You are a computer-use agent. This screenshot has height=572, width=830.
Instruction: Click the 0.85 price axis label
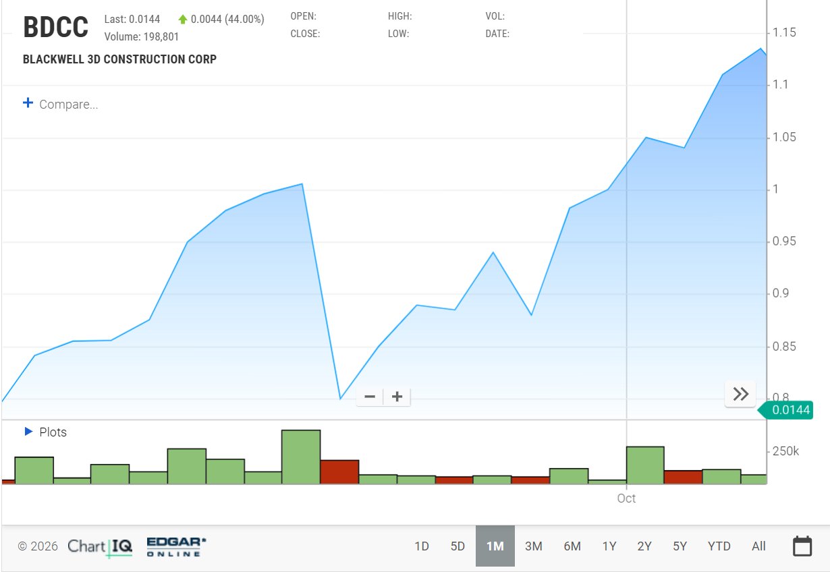(784, 347)
